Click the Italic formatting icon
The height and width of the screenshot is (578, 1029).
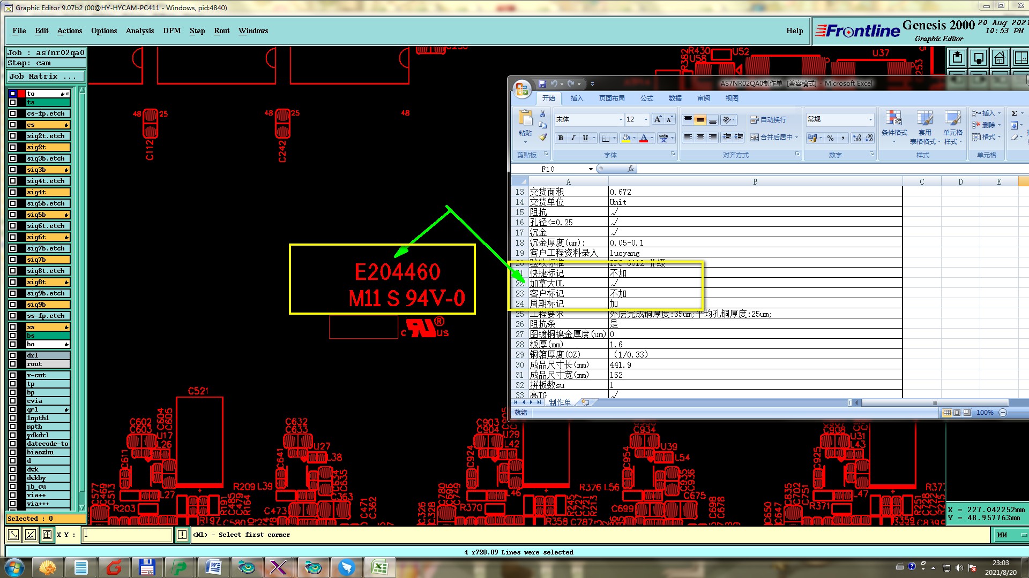pos(573,138)
